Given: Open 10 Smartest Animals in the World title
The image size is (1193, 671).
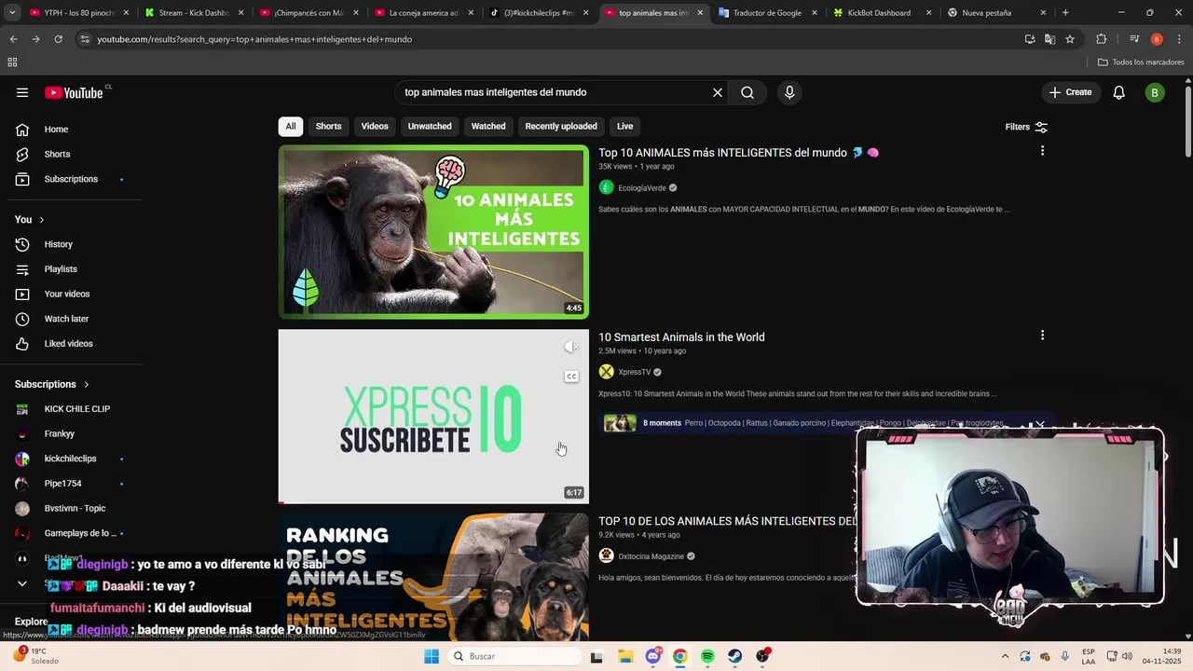Looking at the screenshot, I should 681,337.
